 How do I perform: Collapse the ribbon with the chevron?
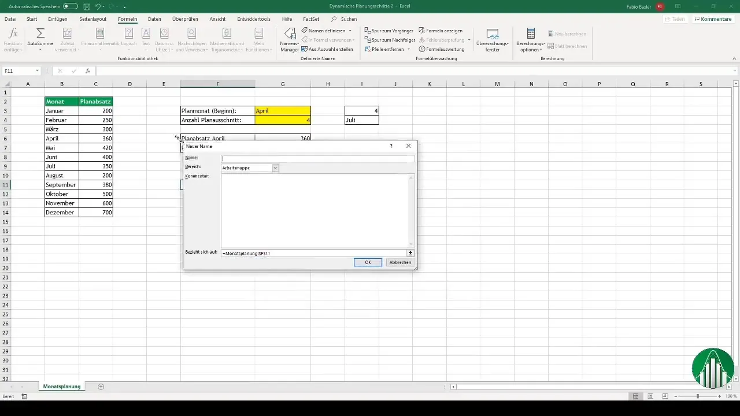pos(735,58)
